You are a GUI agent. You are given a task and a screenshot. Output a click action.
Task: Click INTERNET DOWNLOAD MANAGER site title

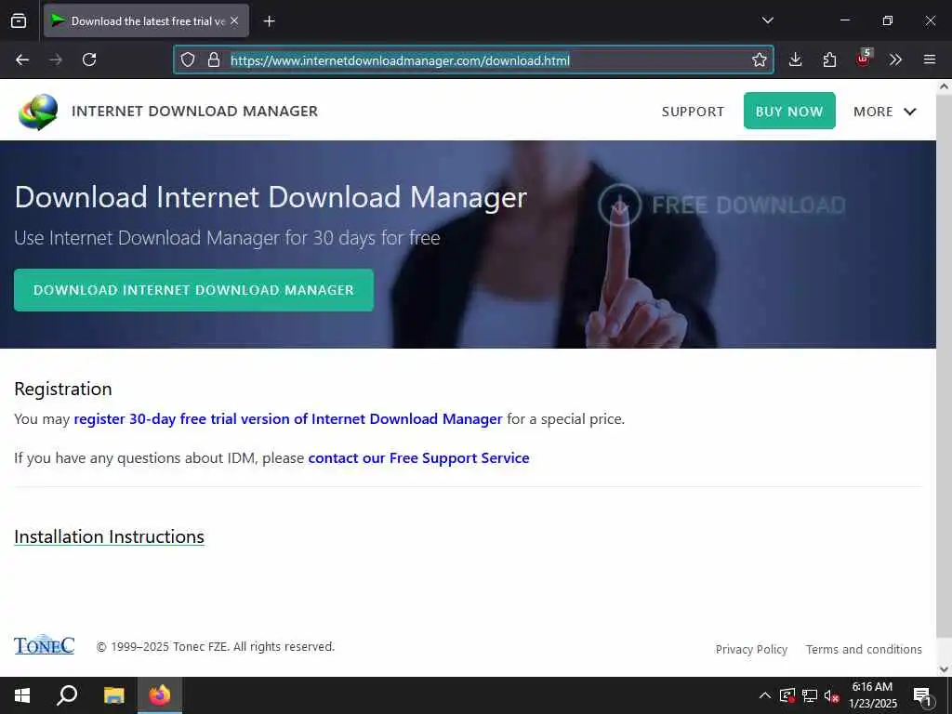[x=195, y=112]
